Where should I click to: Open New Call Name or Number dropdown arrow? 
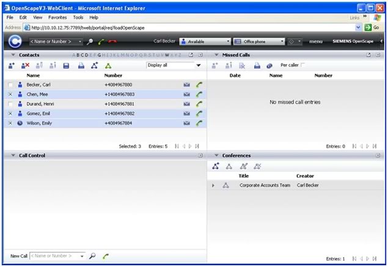point(82,256)
